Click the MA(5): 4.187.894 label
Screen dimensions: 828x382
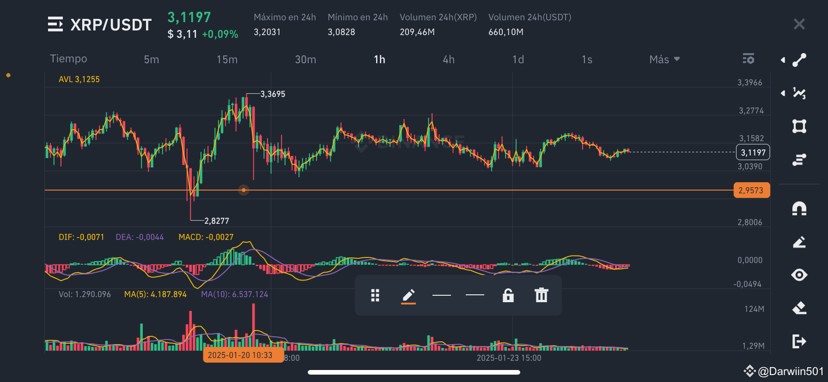155,294
